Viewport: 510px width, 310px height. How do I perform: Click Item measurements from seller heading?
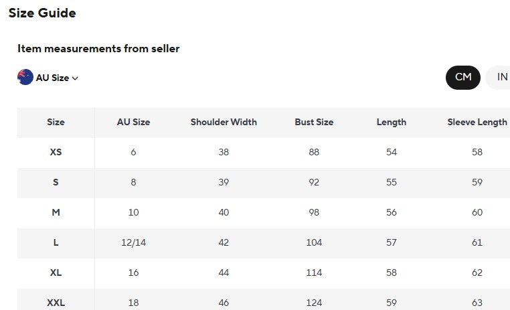(x=98, y=49)
